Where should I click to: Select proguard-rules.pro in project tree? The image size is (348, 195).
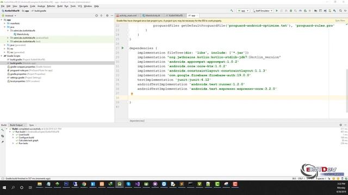click(x=30, y=70)
